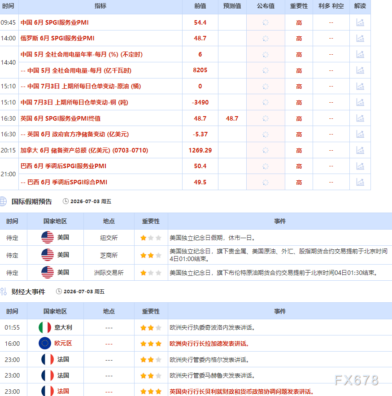Select the 前值 column header
Image resolution: width=392 pixels, height=396 pixels.
200,6
